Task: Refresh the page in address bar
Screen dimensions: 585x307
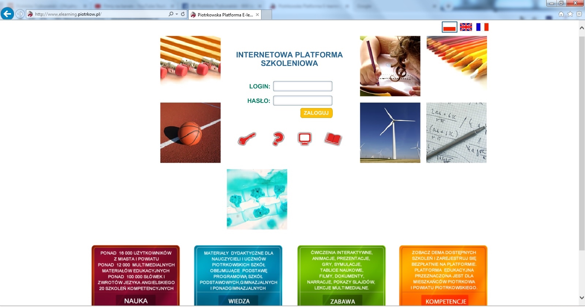Action: pyautogui.click(x=183, y=14)
